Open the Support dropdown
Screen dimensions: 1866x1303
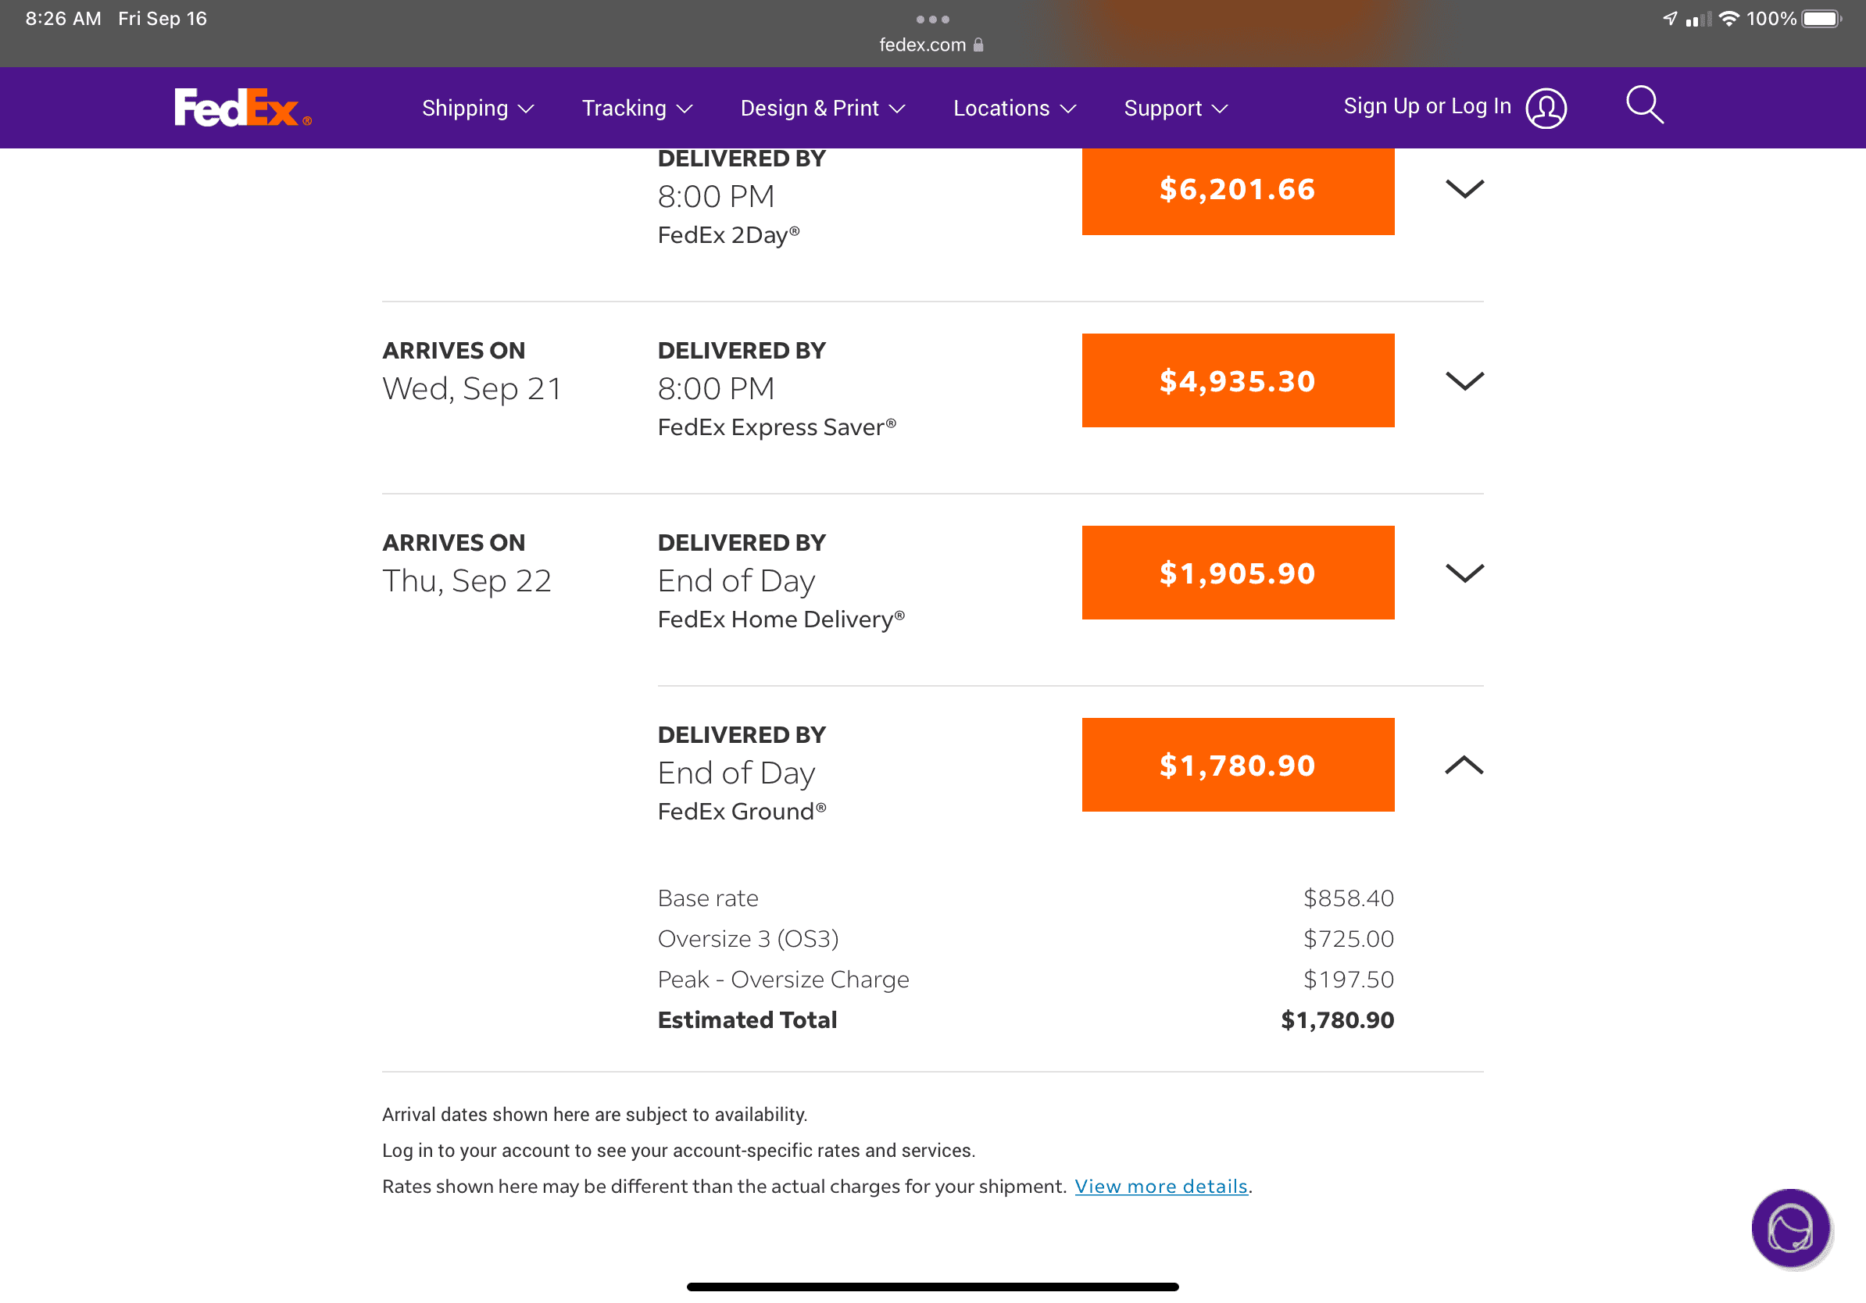click(x=1175, y=108)
